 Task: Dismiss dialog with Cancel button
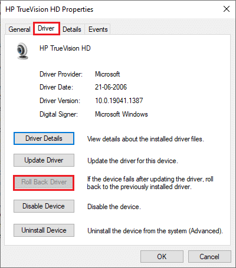(209, 257)
